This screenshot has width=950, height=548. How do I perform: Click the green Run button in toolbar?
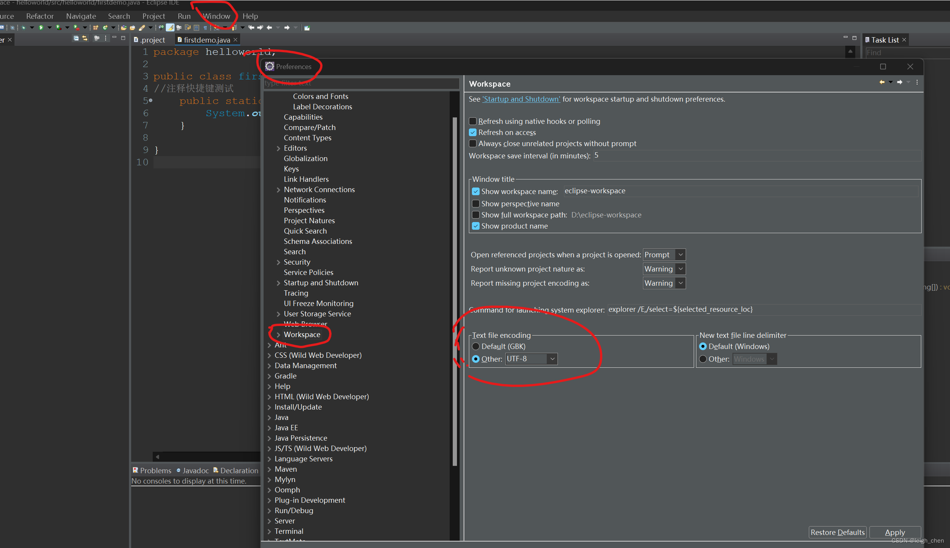41,28
